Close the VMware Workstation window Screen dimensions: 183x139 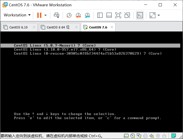click(175, 5)
